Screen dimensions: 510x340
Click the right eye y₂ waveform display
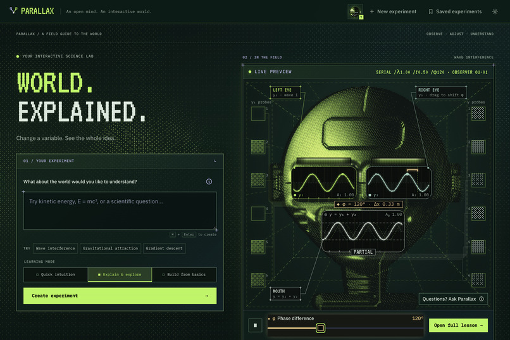tap(399, 183)
